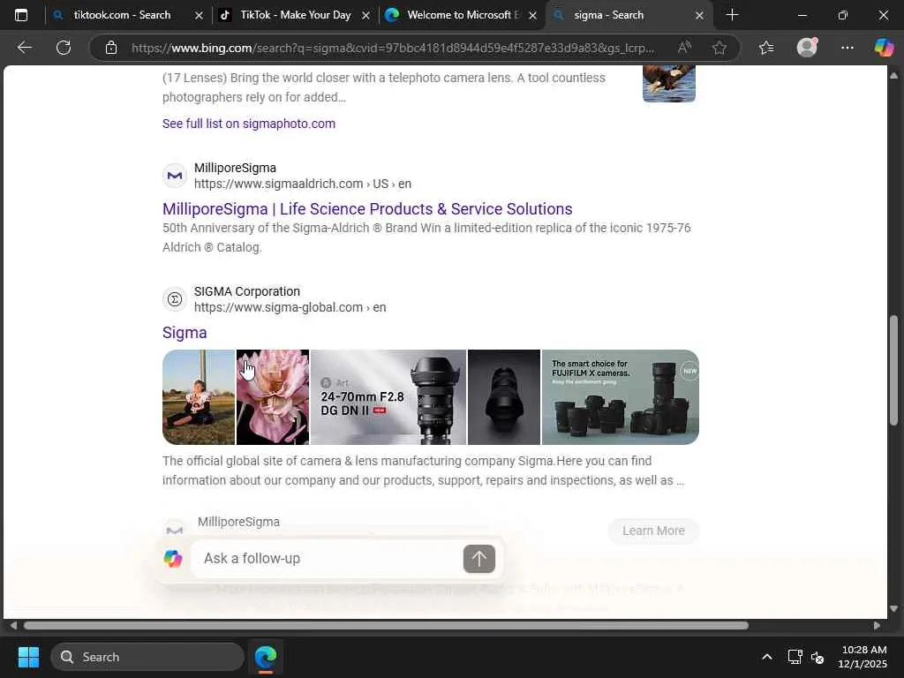The width and height of the screenshot is (904, 678).
Task: Open the child sitting on grass thumbnail
Action: [x=199, y=397]
